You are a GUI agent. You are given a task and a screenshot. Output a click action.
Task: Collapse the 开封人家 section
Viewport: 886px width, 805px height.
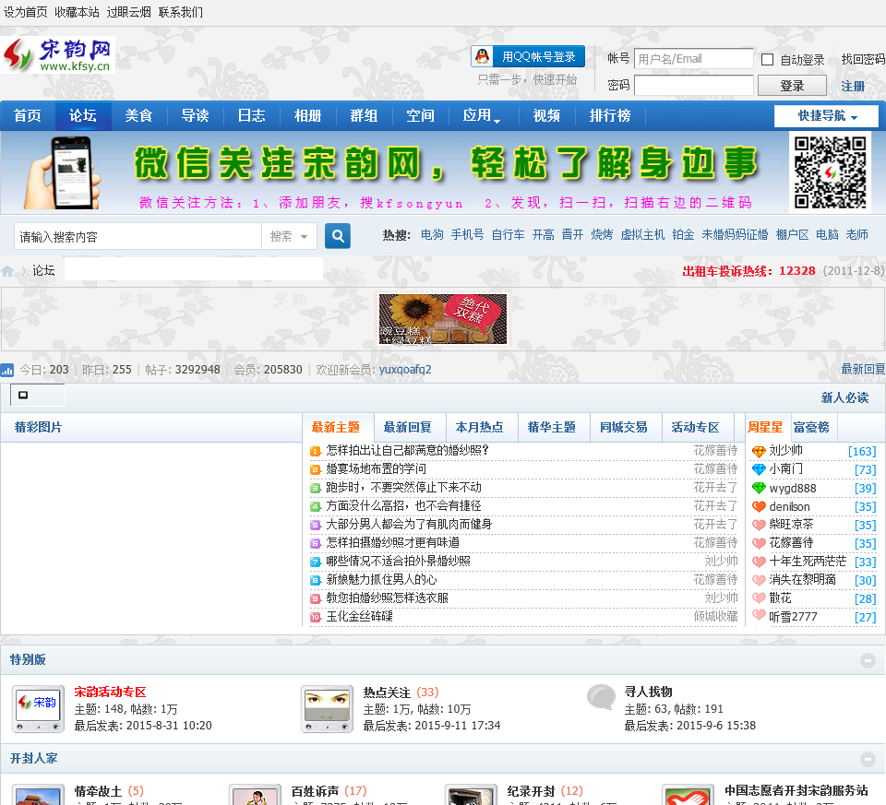[868, 759]
